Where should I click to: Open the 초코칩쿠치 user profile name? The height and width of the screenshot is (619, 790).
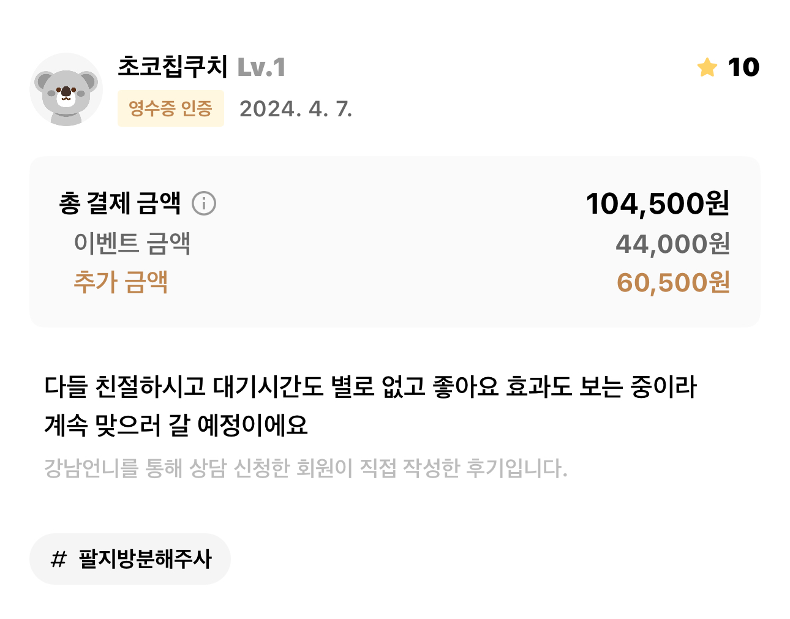[x=173, y=67]
